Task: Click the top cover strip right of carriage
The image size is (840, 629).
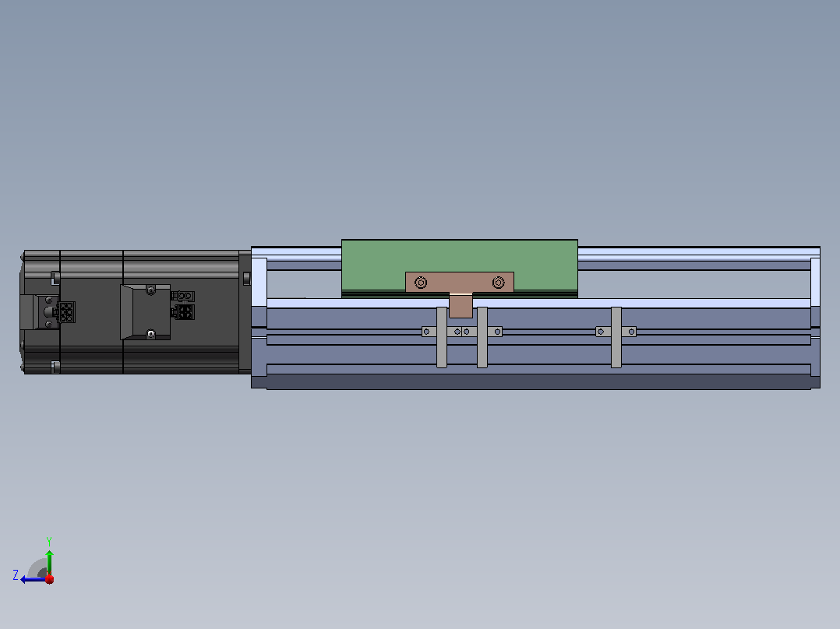Action: tap(698, 251)
